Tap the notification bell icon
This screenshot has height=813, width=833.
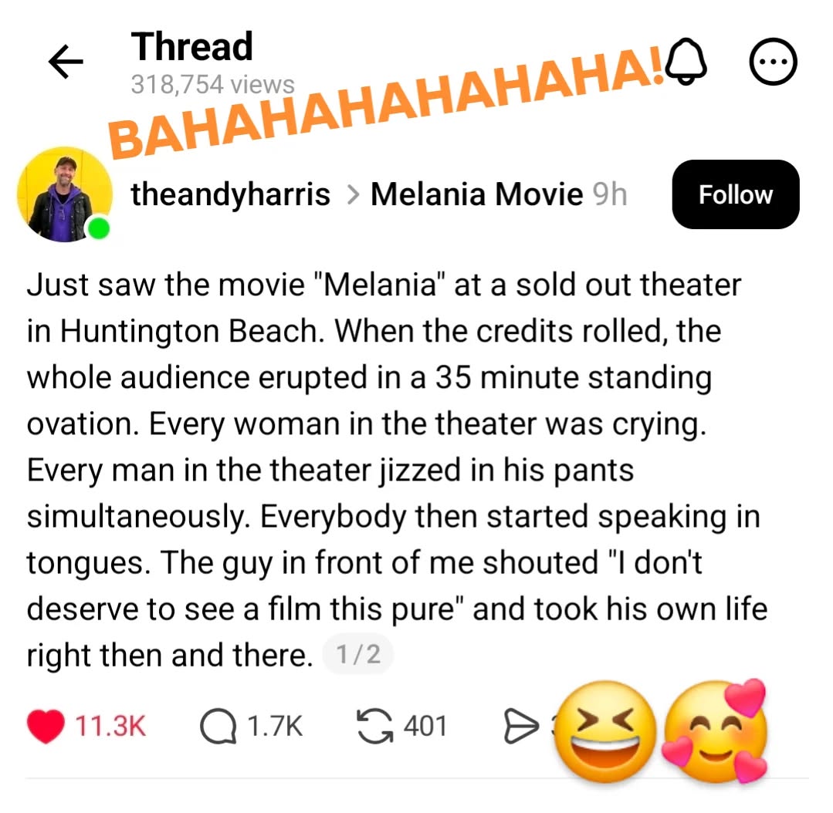click(686, 62)
